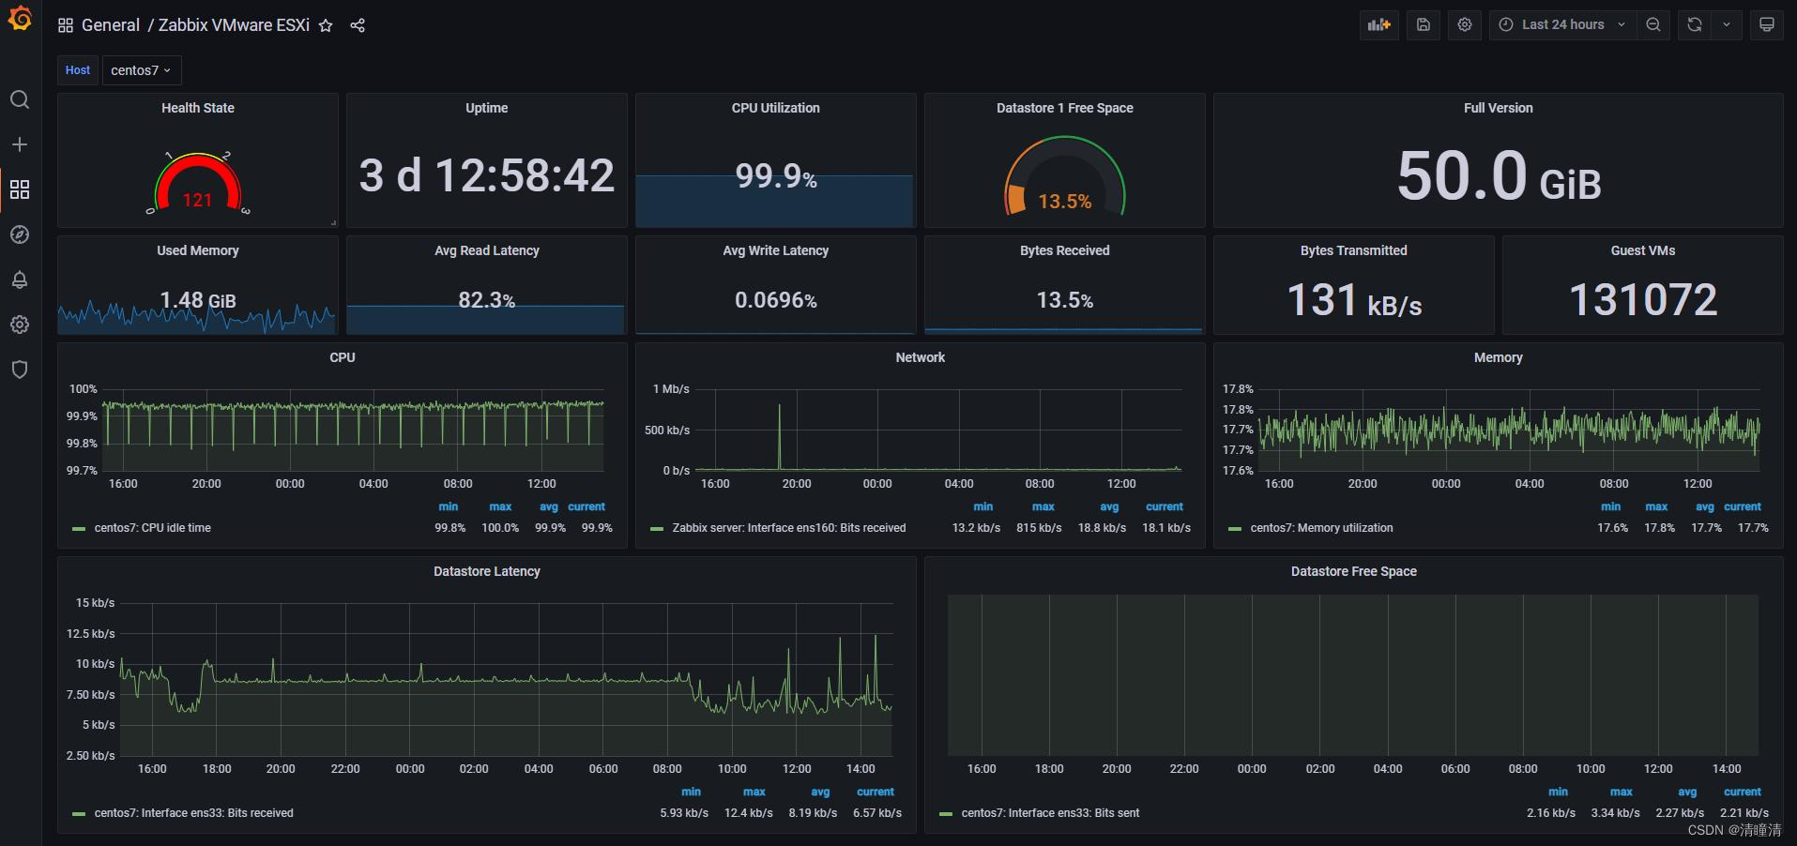Open the Avg Read Latency panel menu

tap(487, 250)
